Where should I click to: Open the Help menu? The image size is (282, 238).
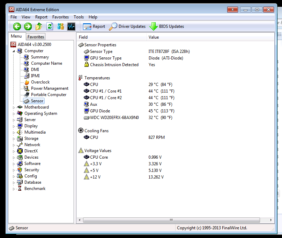[93, 17]
